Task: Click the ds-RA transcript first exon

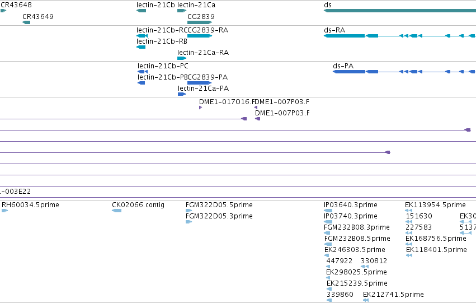Action: coord(344,36)
